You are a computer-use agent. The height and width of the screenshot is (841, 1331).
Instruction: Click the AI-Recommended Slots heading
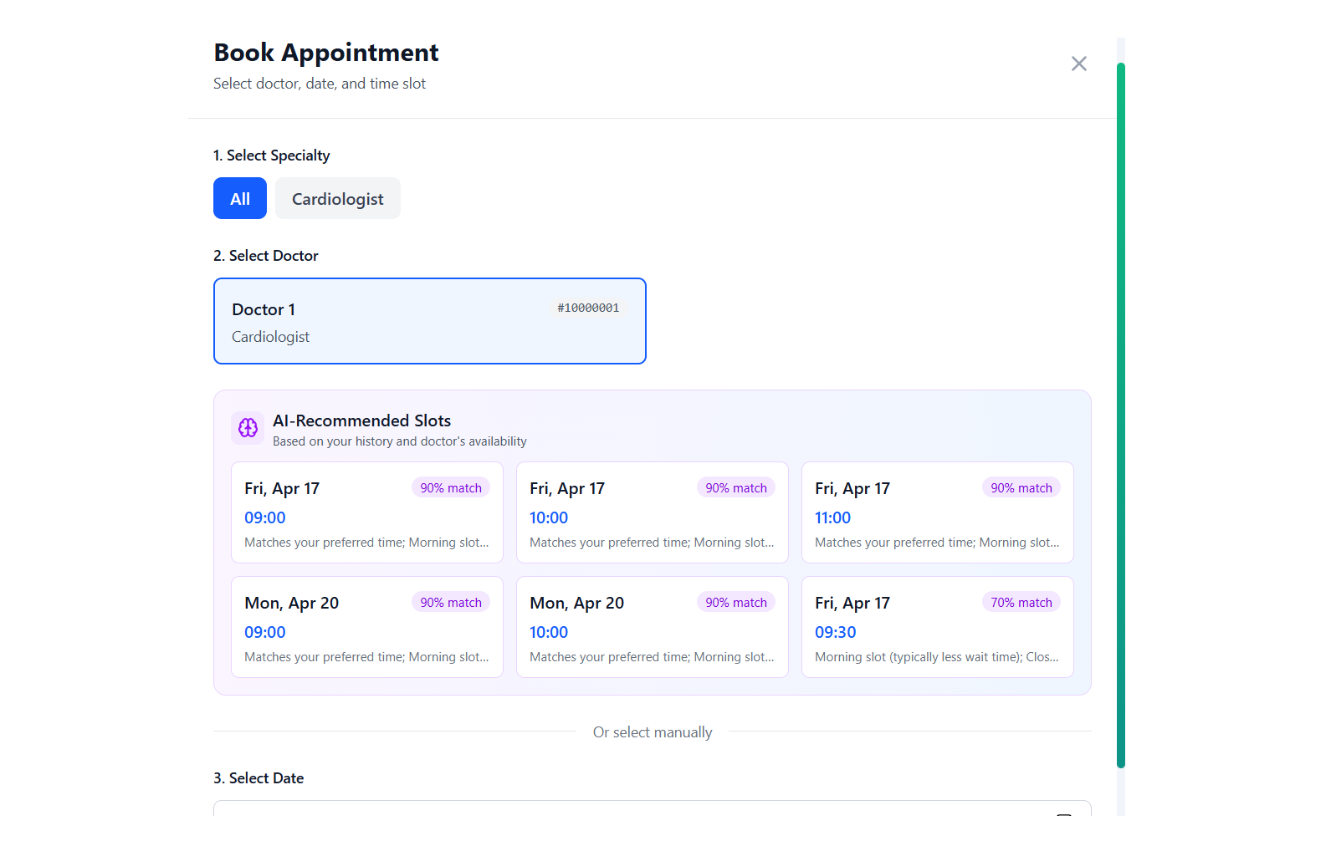click(x=362, y=420)
